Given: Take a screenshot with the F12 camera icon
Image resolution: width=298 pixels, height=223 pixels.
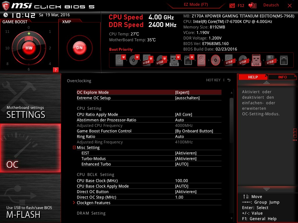Looking at the screenshot, I should click(x=232, y=6).
